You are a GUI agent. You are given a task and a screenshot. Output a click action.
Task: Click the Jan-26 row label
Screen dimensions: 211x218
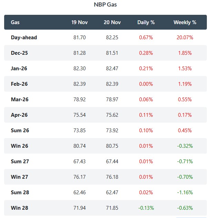[x=20, y=69]
